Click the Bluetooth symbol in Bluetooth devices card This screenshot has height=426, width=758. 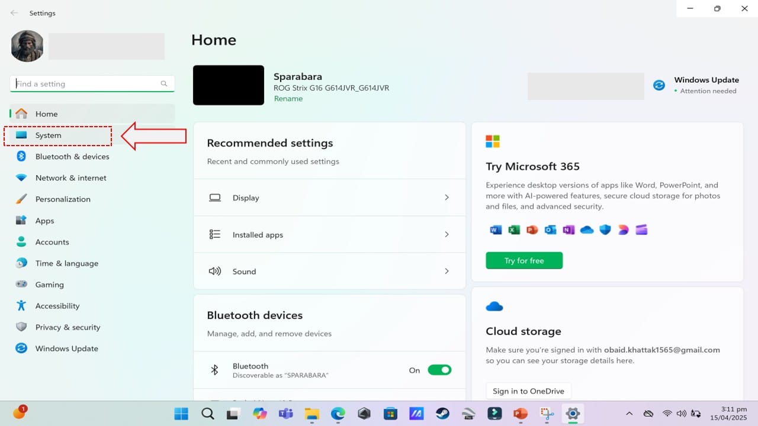pos(215,370)
